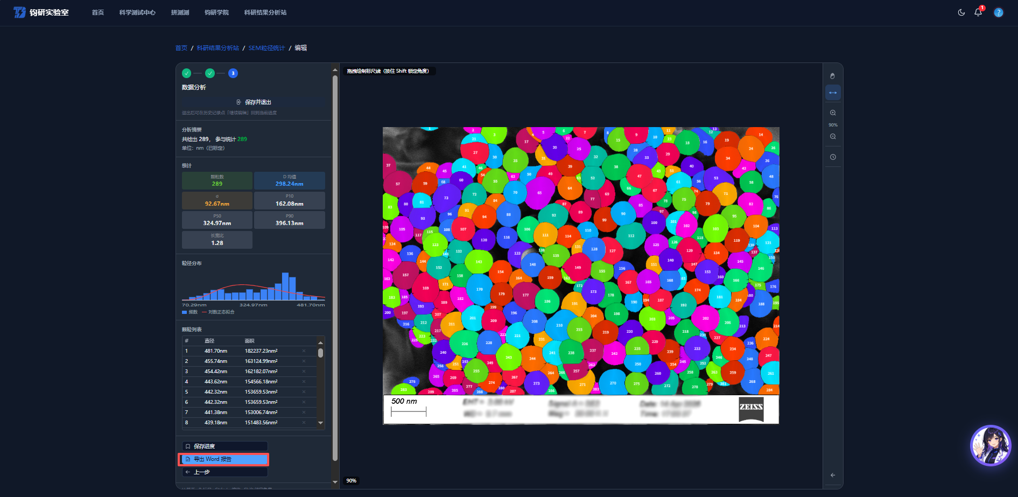Click the 面积 column header
This screenshot has width=1018, height=497.
pyautogui.click(x=250, y=341)
